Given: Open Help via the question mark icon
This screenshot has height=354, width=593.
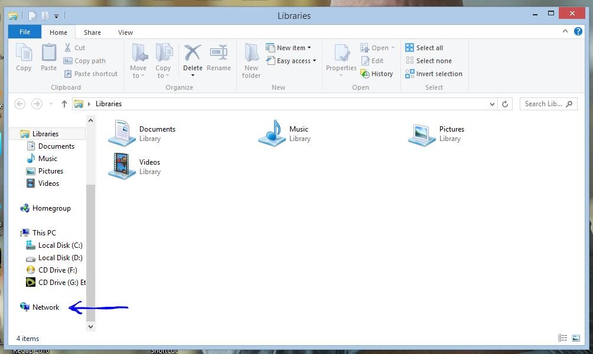Looking at the screenshot, I should coord(578,31).
